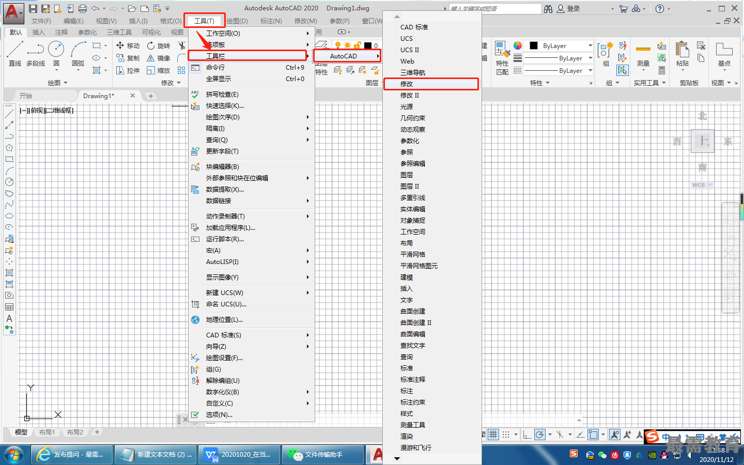The width and height of the screenshot is (744, 465).
Task: Click the Quick Calculator icon in utilities
Action: click(x=662, y=70)
